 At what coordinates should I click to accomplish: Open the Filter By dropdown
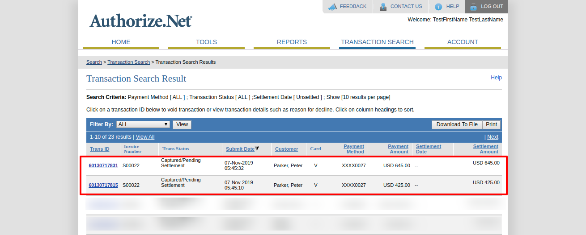(x=143, y=124)
